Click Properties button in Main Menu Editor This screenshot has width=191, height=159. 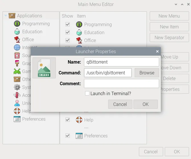(x=175, y=89)
